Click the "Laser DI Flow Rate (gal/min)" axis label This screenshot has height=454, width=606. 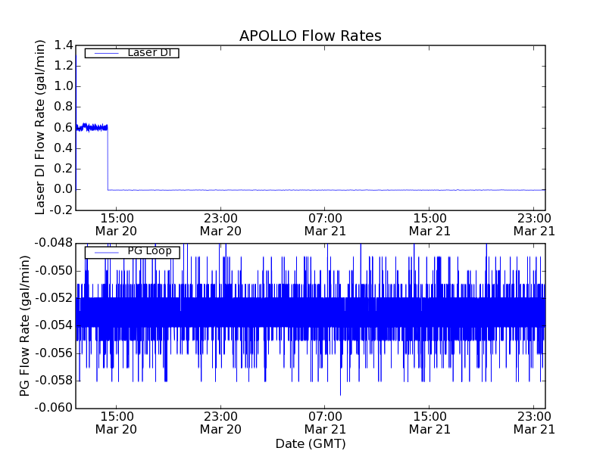click(41, 127)
